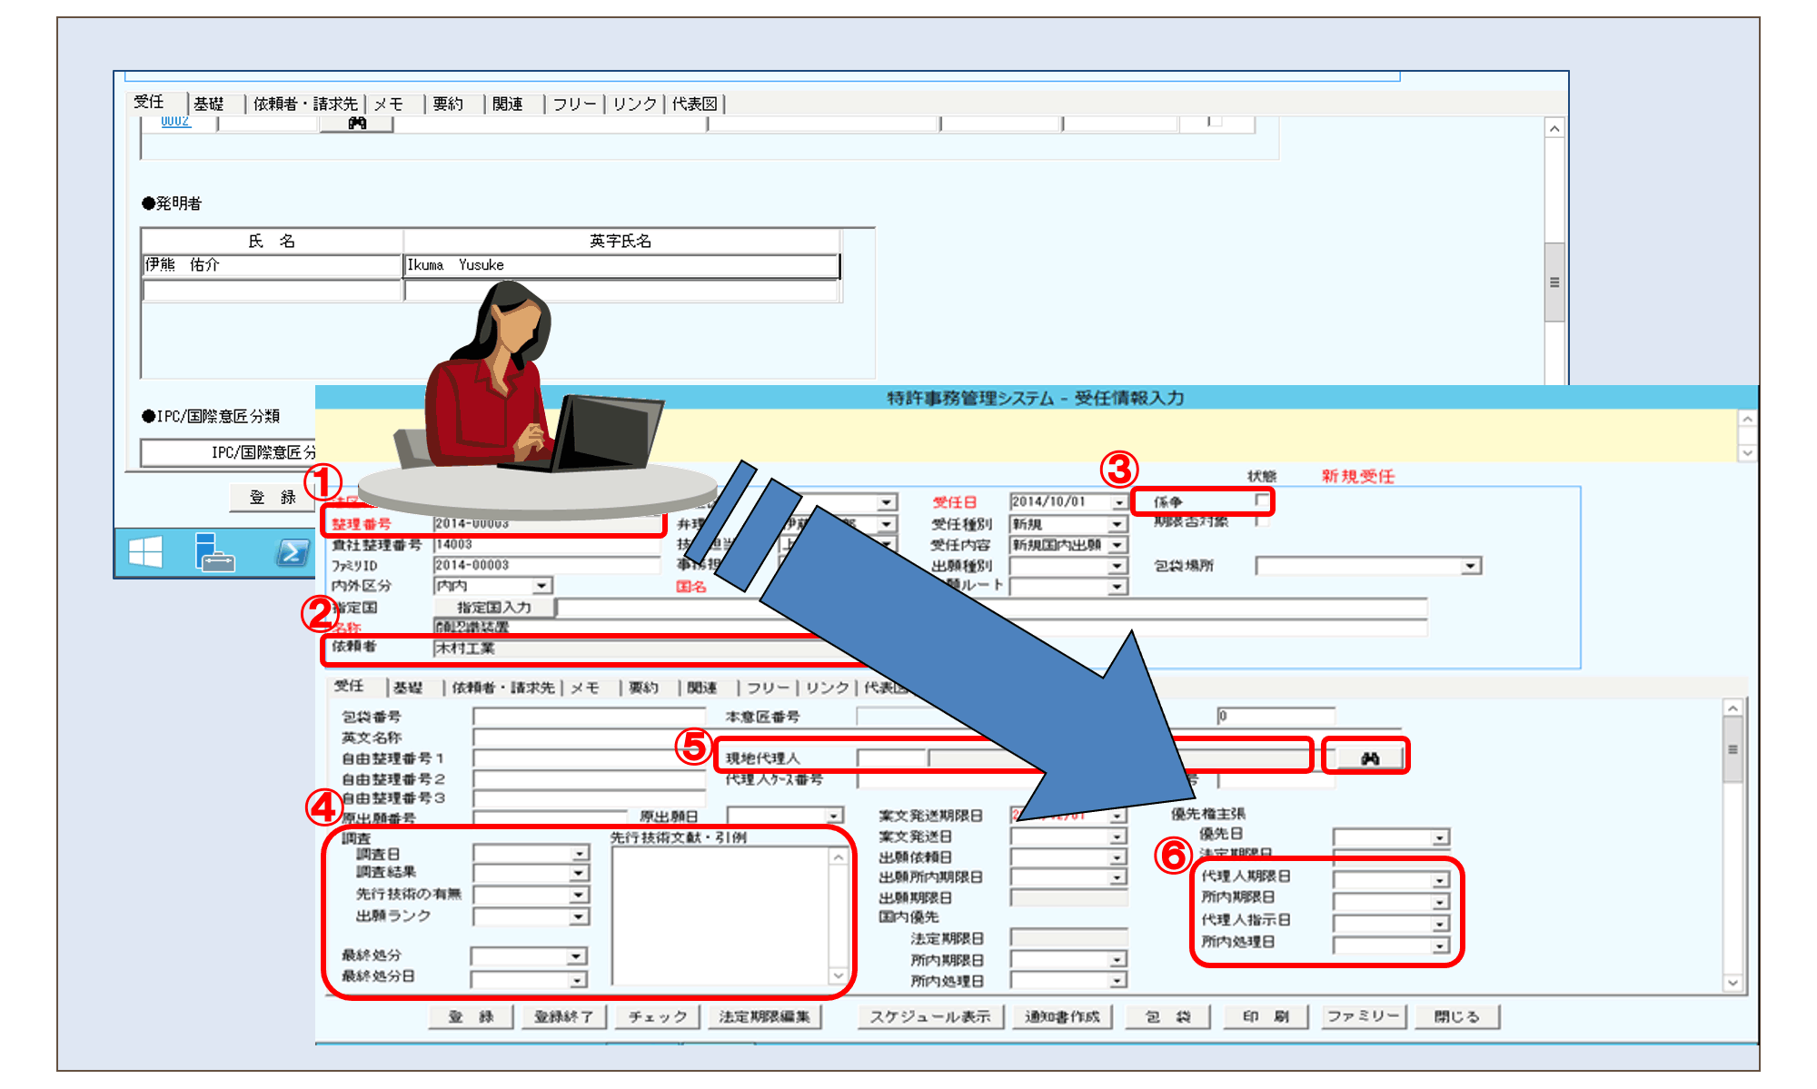Open 内外区分 dropdown showing 内内
Viewport: 1817px width, 1089px height.
(541, 586)
